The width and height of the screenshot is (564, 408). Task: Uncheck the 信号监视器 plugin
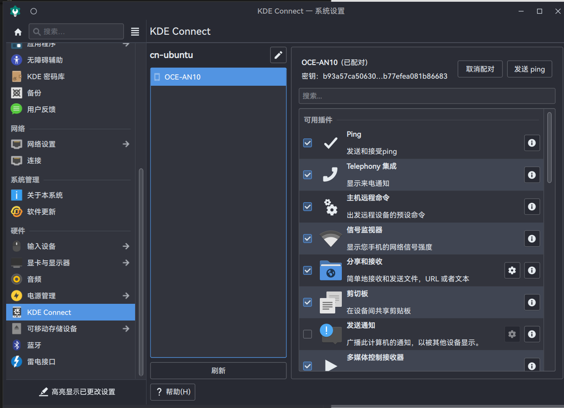(x=308, y=238)
